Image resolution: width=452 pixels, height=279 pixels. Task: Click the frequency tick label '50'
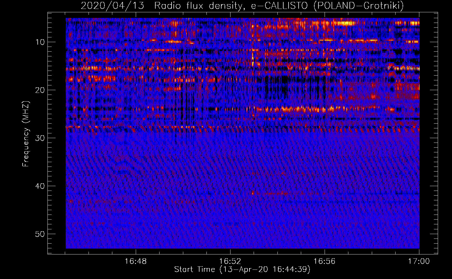[40, 234]
